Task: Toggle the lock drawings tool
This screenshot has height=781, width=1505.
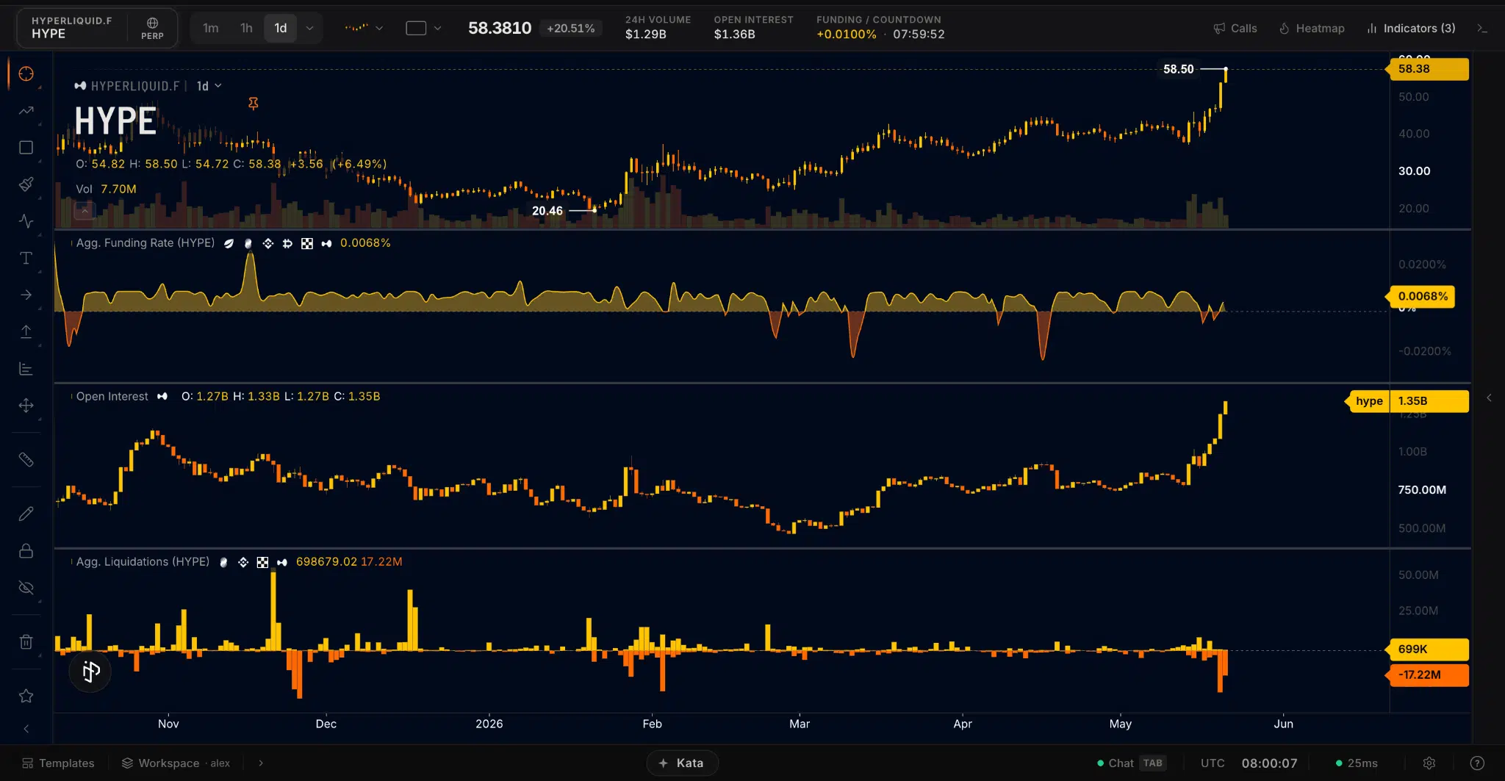Action: pyautogui.click(x=26, y=551)
